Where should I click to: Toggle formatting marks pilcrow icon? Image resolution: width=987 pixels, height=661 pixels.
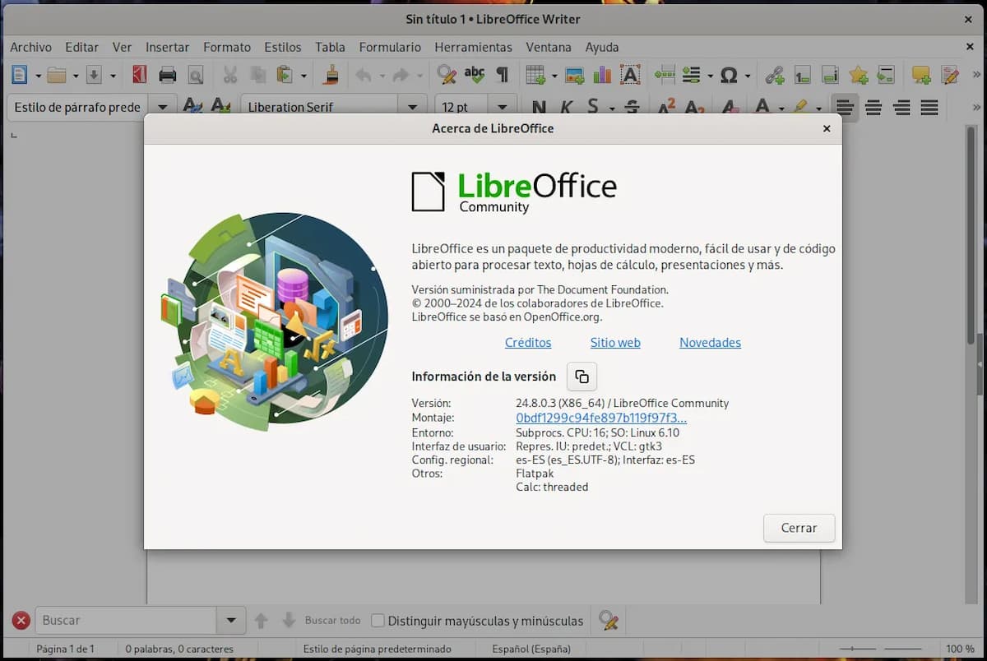click(502, 76)
